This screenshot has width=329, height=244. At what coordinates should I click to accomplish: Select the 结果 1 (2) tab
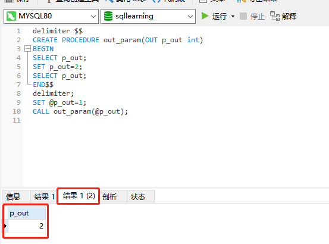[79, 196]
